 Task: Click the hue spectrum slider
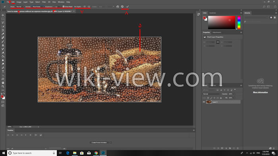point(239,23)
